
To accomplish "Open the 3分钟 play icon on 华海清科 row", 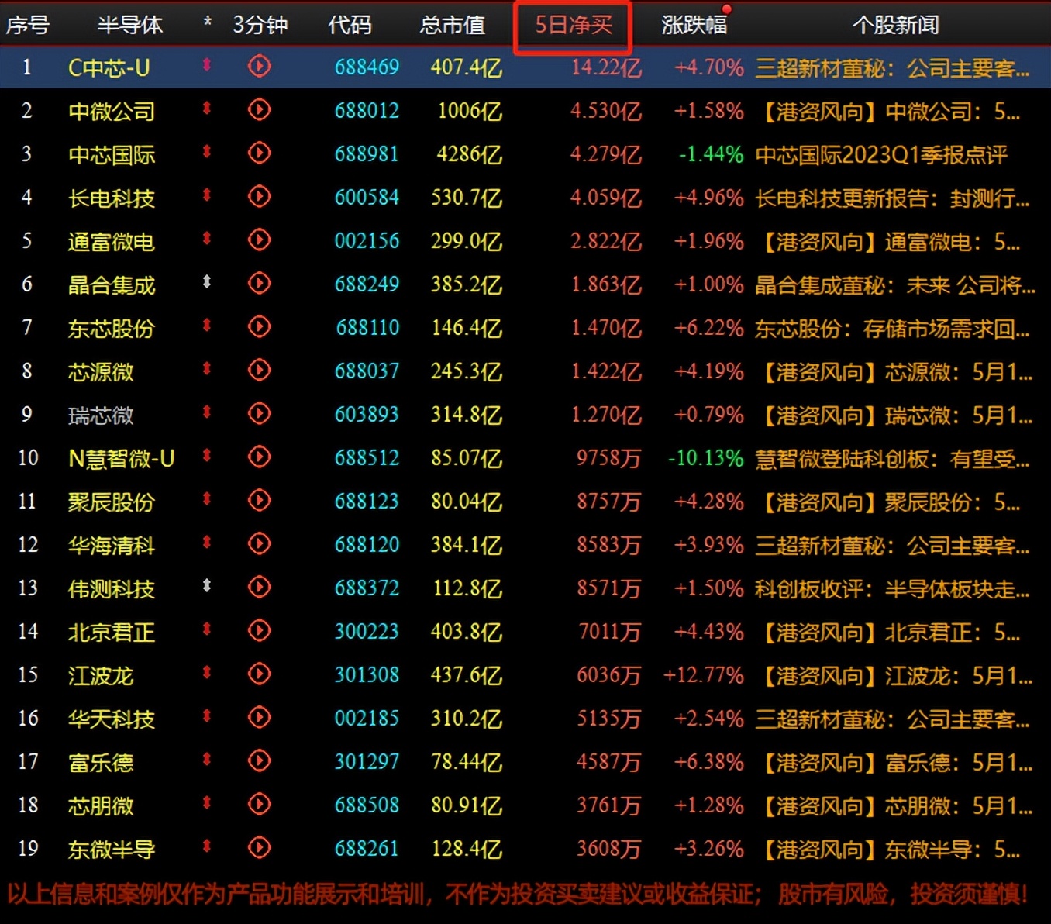I will tap(259, 544).
